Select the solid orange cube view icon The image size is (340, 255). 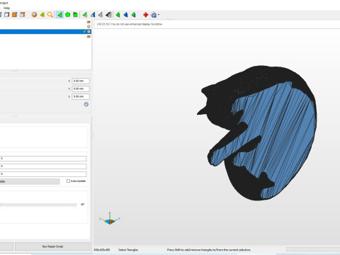(15, 15)
